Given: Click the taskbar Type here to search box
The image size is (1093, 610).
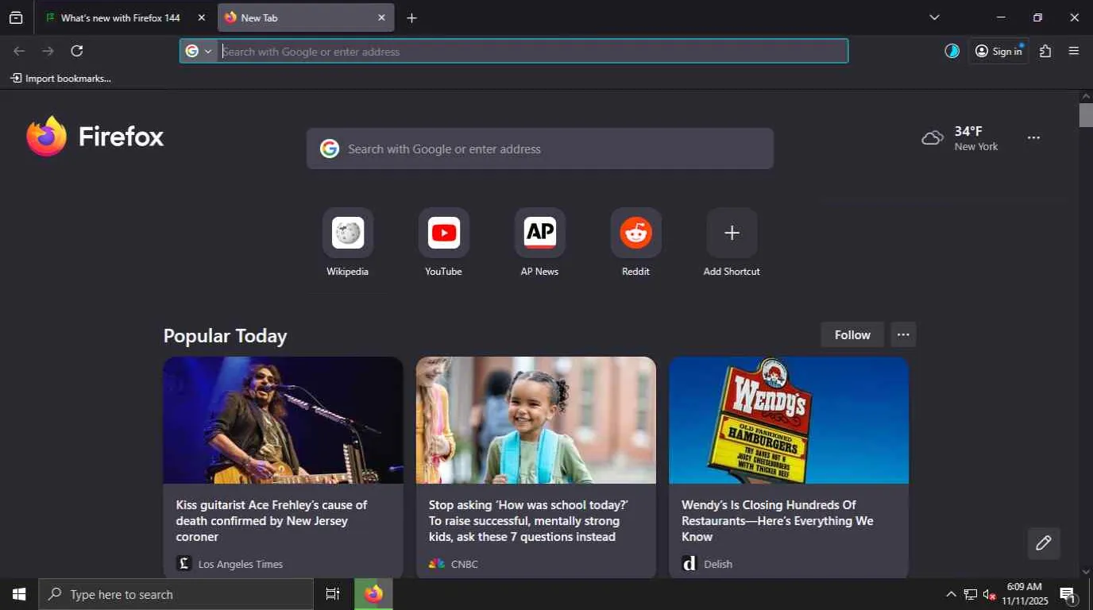Looking at the screenshot, I should pos(176,594).
